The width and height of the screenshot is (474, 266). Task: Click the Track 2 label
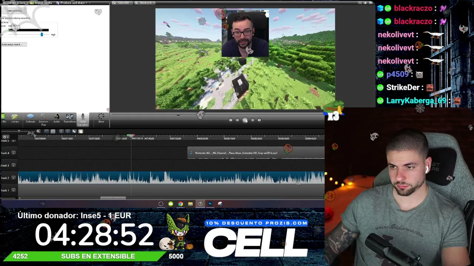tap(5, 178)
